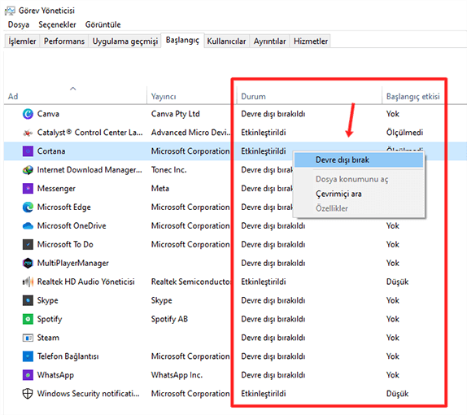
Task: Click the Realtek HD Audio speaker icon
Action: [28, 282]
